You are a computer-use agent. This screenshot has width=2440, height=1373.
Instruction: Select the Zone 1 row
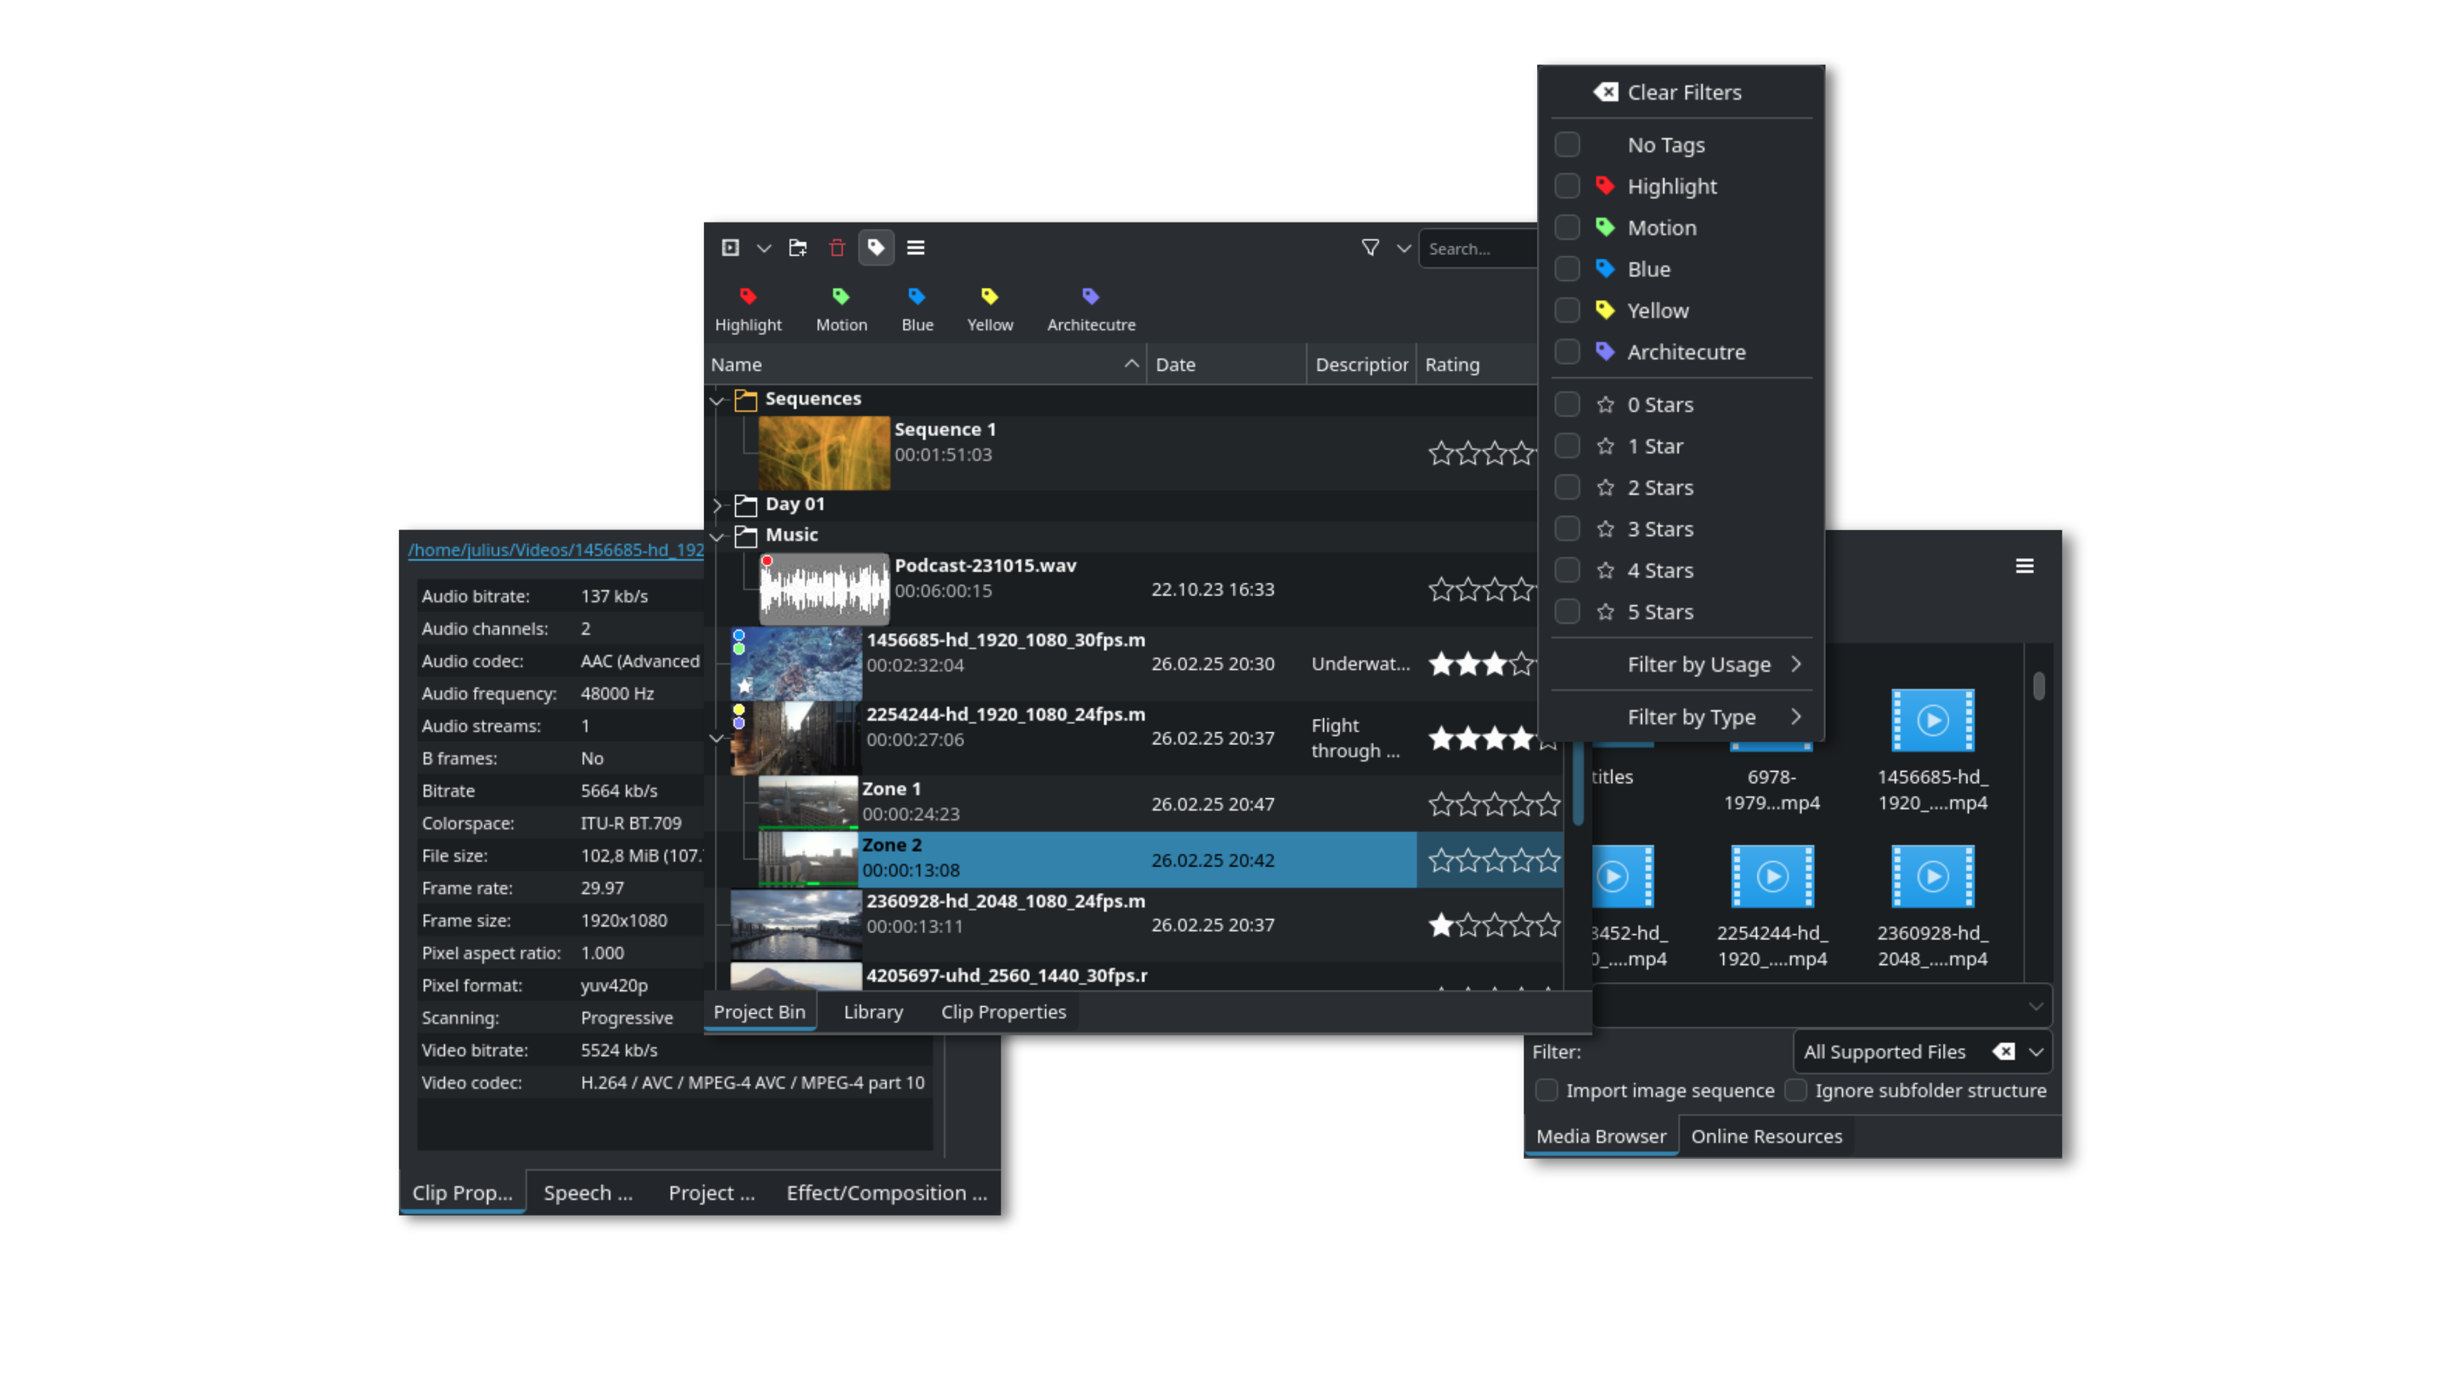[1160, 803]
